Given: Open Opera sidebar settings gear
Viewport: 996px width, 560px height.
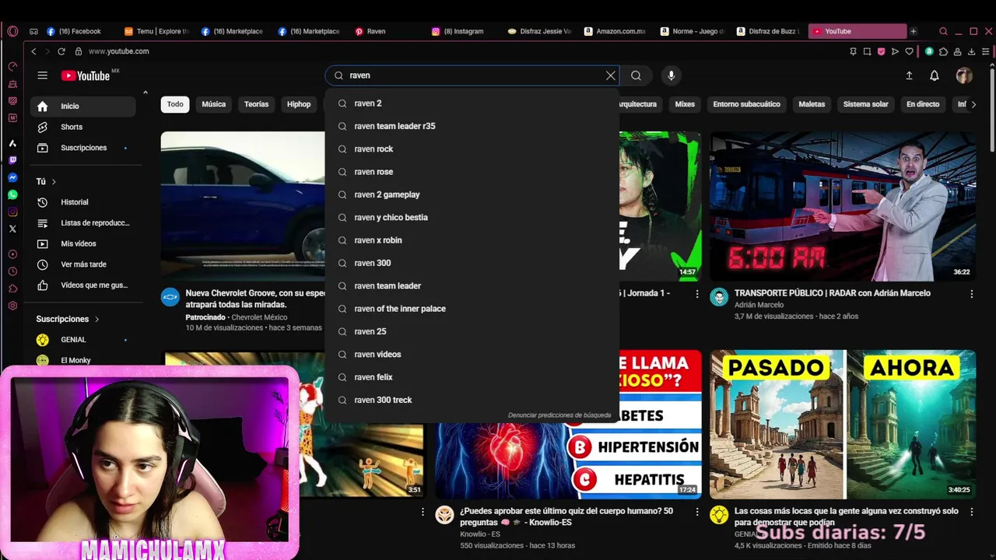Looking at the screenshot, I should [12, 306].
